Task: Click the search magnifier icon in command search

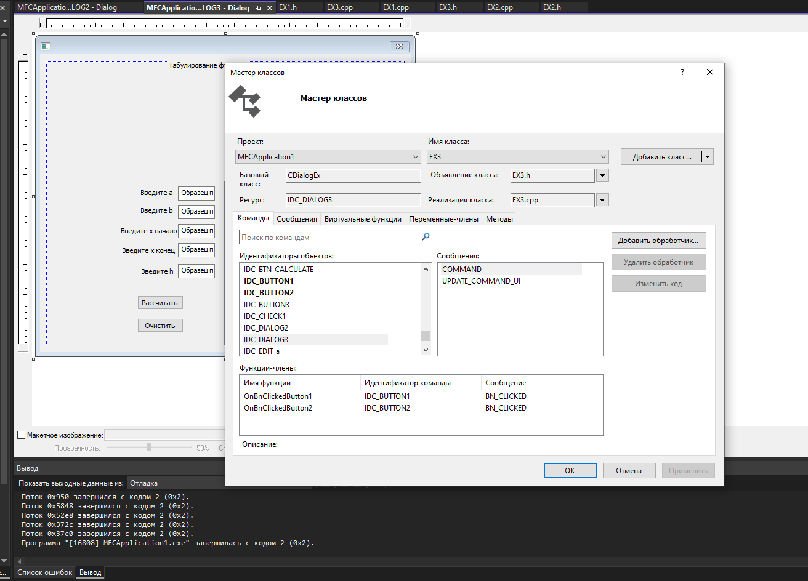Action: click(x=425, y=237)
